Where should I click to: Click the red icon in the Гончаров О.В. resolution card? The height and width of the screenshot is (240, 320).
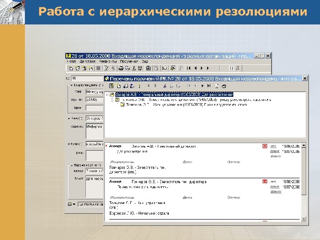click(x=265, y=181)
